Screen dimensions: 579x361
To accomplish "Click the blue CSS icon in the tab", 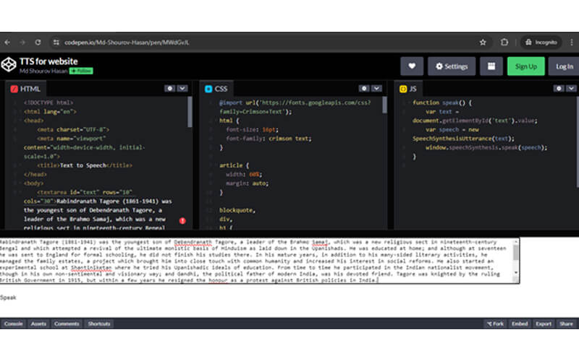I will click(x=208, y=89).
